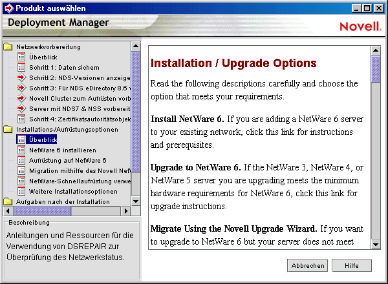Click tree panel vertical scrollbar down arrow
This screenshot has width=388, height=284.
pyautogui.click(x=136, y=201)
